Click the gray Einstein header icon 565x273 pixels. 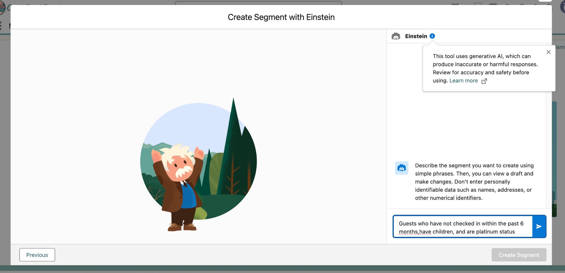pyautogui.click(x=396, y=36)
